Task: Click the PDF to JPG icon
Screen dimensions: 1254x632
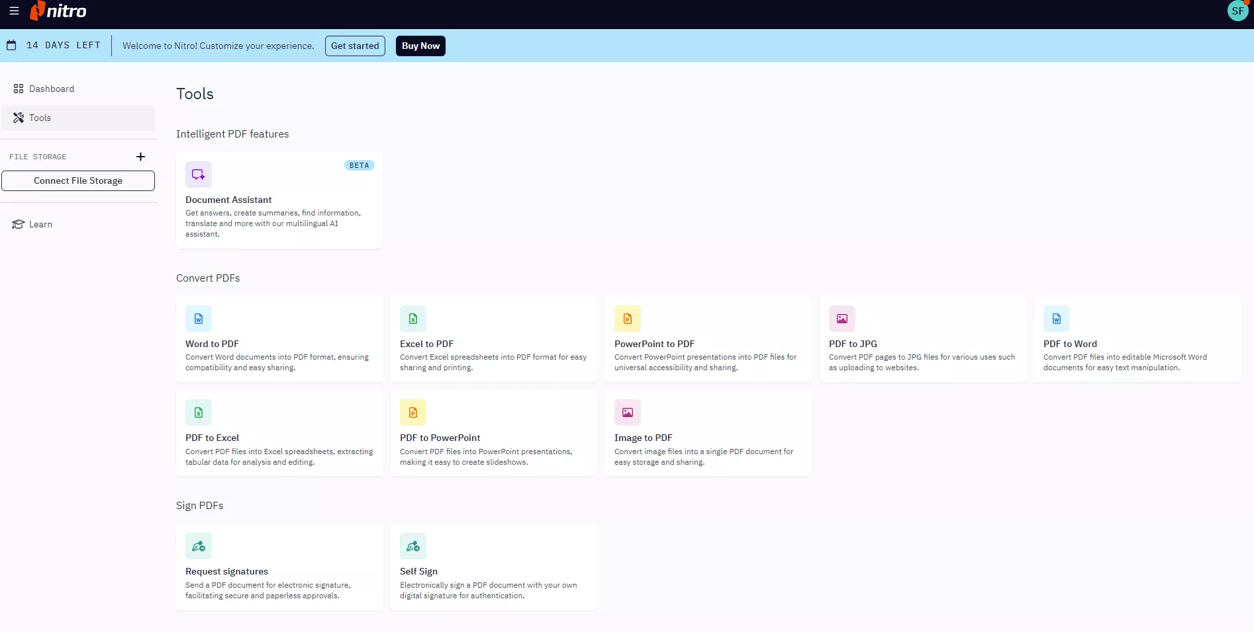Action: 842,319
